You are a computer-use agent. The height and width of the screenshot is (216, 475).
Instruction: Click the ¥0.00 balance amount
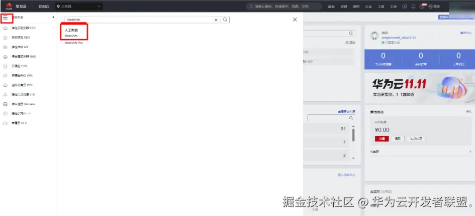coord(382,130)
